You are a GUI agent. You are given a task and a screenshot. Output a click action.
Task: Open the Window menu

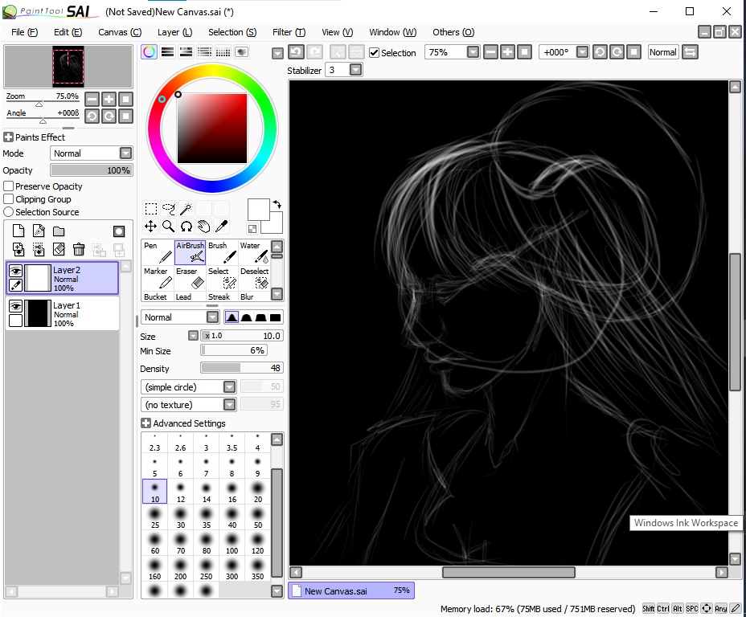point(393,32)
